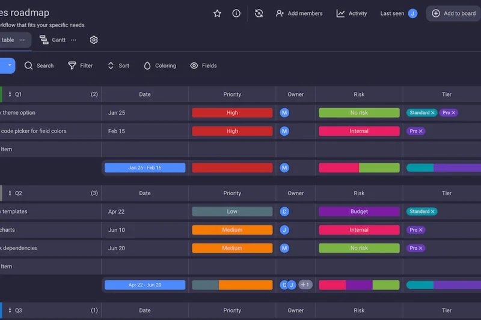The height and width of the screenshot is (320, 481).
Task: Click the Add to board button
Action: (453, 13)
